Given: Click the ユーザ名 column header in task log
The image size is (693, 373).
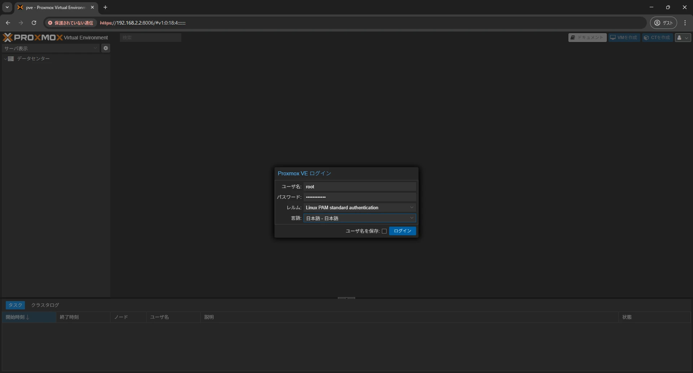Looking at the screenshot, I should click(x=173, y=317).
